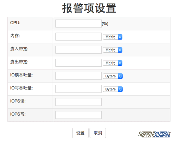Open the IO读吞吐量 Byte/s dropdown
177x141 pixels.
tap(113, 76)
